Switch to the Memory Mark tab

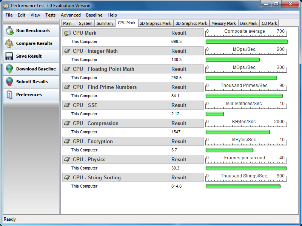pos(223,23)
